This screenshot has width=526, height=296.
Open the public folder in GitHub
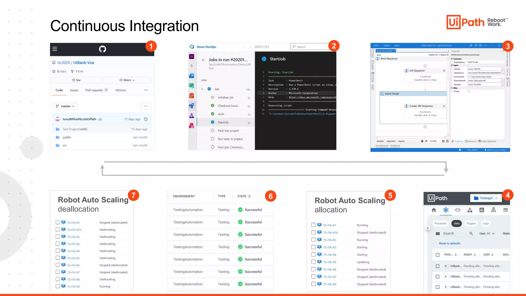[x=67, y=137]
